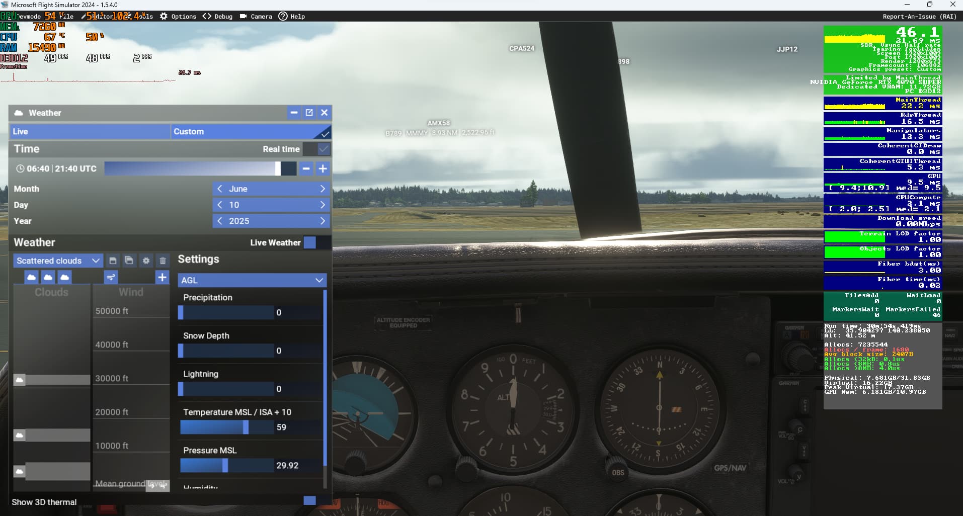Open the Options menu
This screenshot has width=963, height=516.
click(x=178, y=16)
